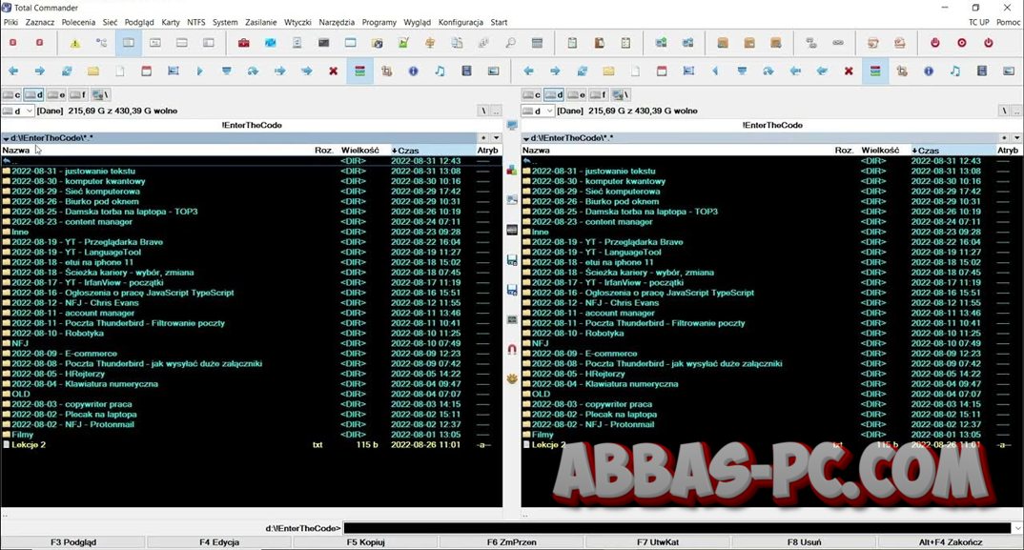Viewport: 1024px width, 550px height.
Task: Open the Konfiguracja menu
Action: 461,22
